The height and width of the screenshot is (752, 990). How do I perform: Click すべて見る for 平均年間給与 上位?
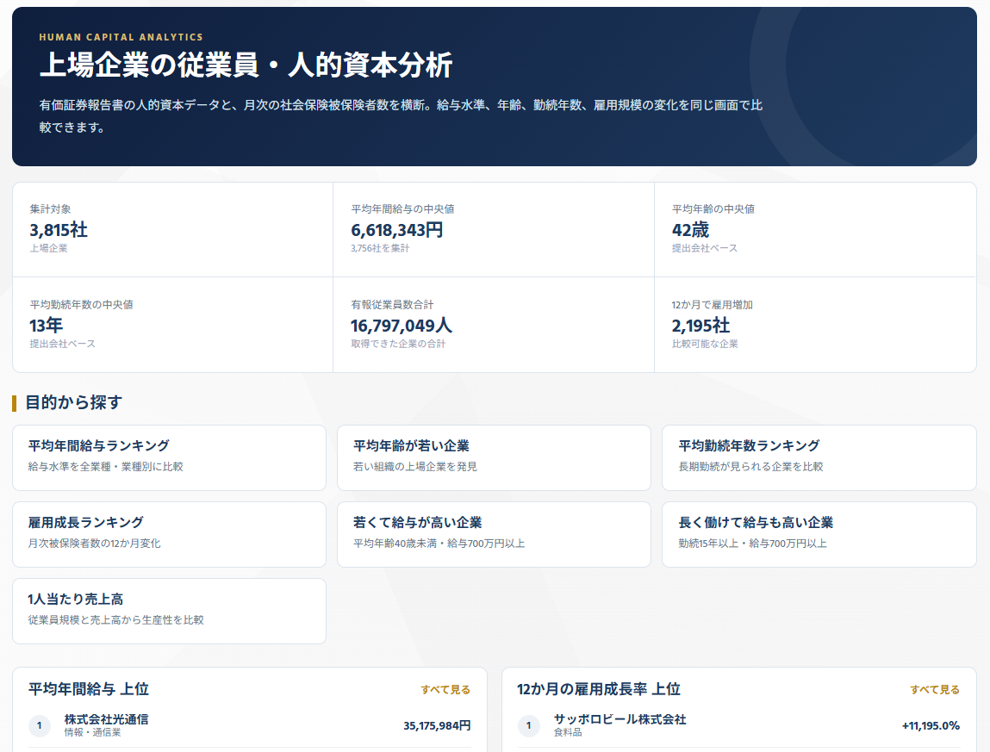point(445,689)
